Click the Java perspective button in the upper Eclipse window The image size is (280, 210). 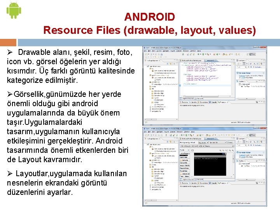252,54
